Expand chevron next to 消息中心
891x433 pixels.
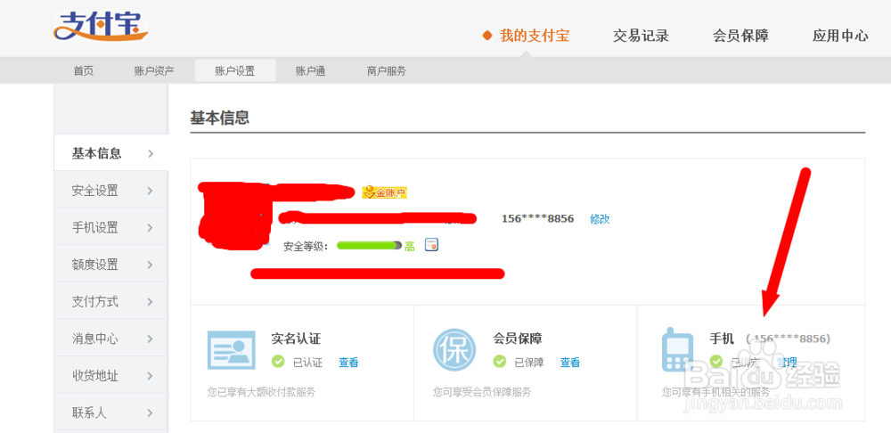[x=151, y=339]
